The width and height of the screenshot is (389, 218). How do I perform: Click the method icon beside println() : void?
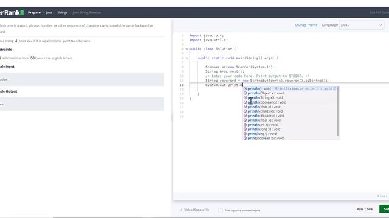point(245,88)
